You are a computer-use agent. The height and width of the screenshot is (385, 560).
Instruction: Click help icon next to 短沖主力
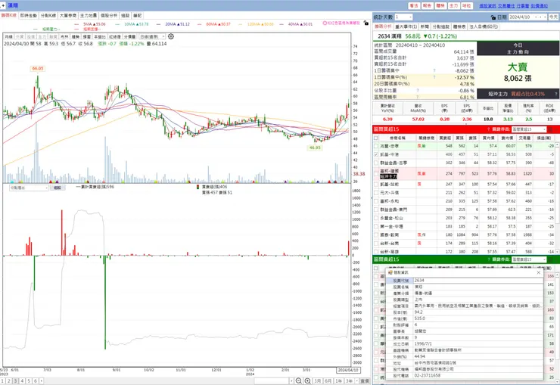[555, 95]
